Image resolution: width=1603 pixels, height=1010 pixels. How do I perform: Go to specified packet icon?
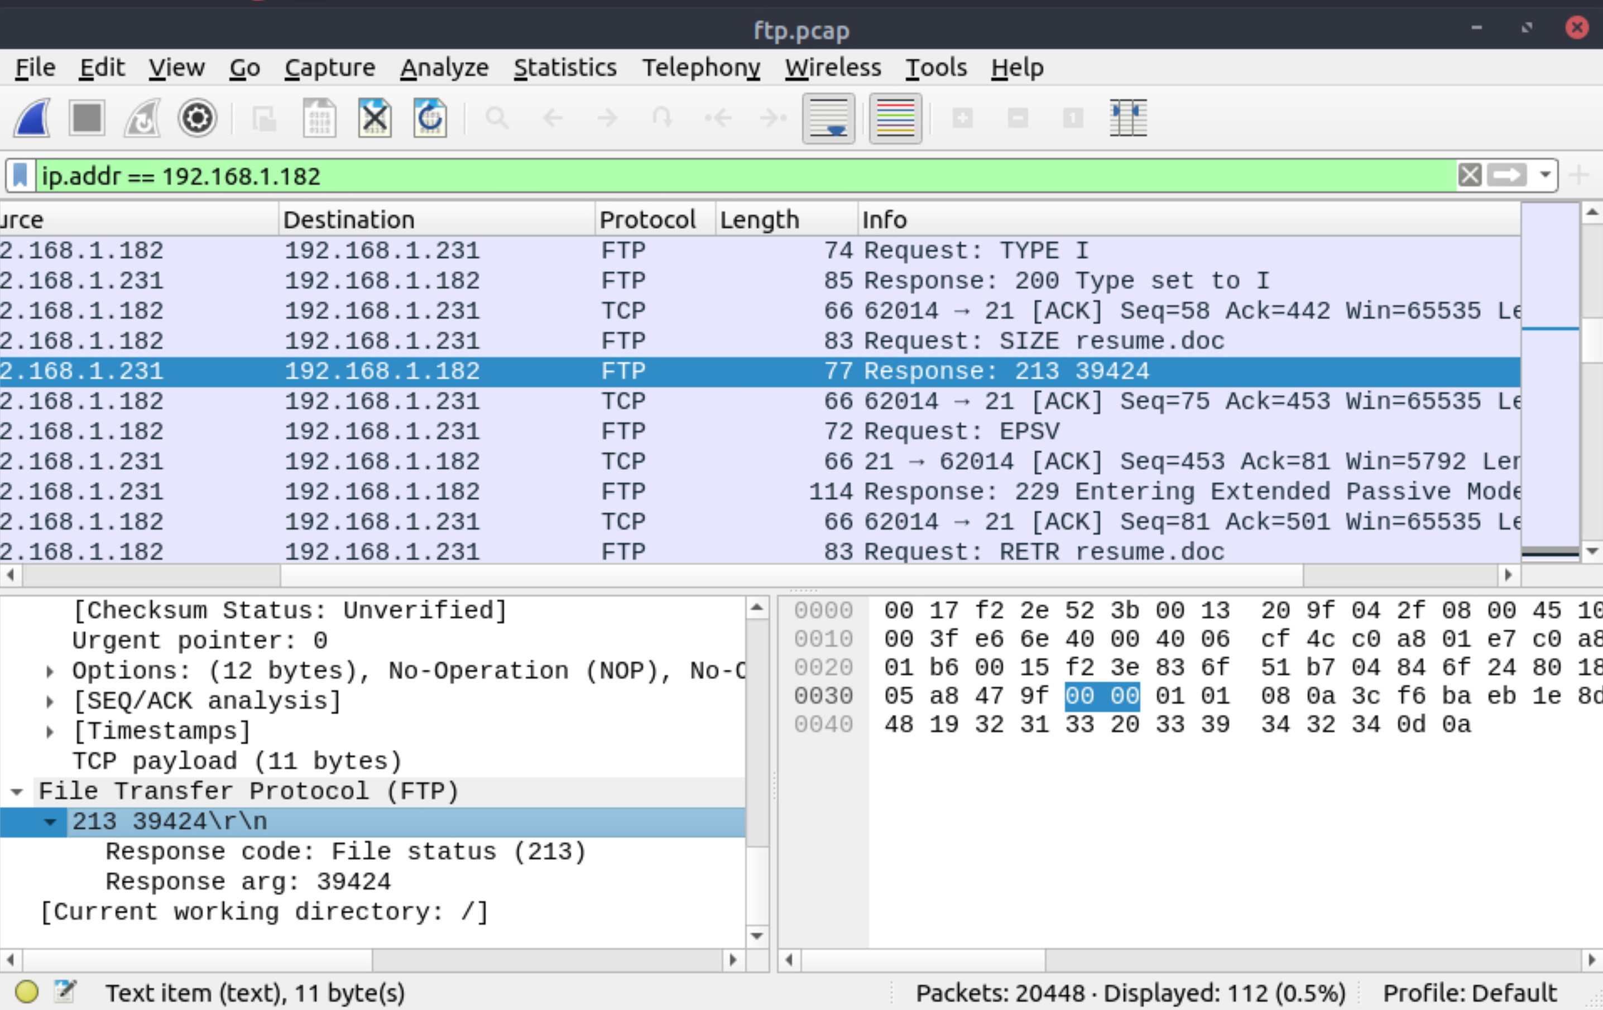[x=663, y=118]
